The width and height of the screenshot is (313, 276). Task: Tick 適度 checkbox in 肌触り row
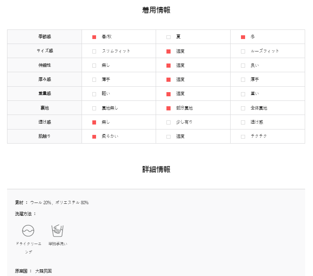point(169,137)
